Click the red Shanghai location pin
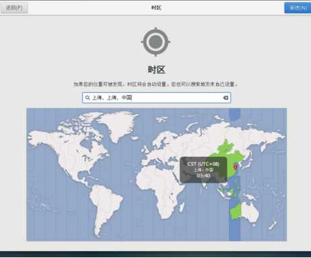 point(236,167)
